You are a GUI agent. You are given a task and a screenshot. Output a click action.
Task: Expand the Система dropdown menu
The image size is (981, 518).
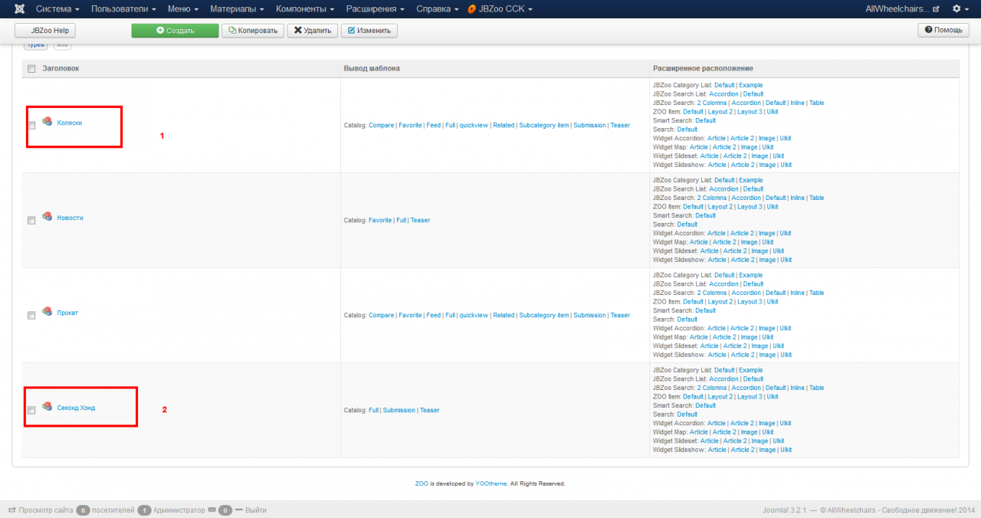point(57,8)
